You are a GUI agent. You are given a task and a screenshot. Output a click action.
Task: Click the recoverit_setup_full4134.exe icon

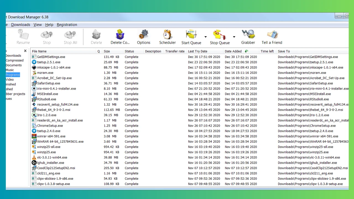[x=34, y=104]
